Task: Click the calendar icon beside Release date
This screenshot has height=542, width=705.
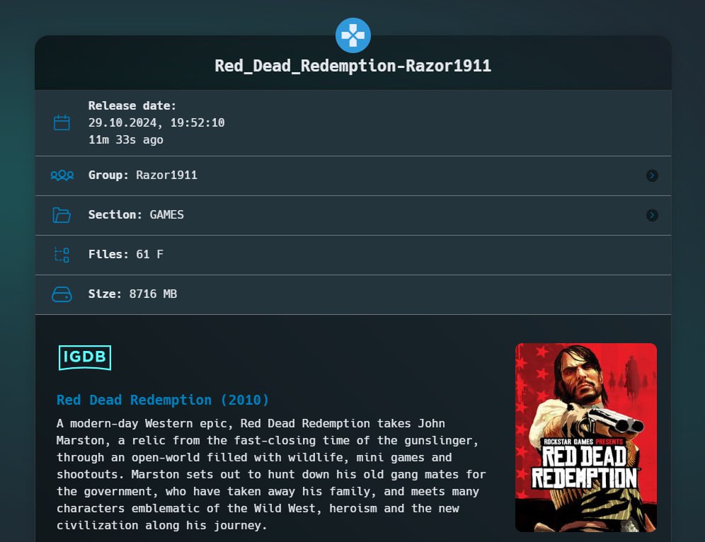Action: click(x=62, y=122)
